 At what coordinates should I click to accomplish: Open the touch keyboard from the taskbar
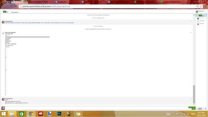[x=168, y=114]
